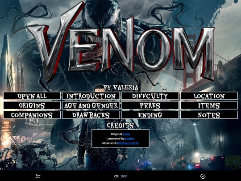Click the CREDITS heading
The height and width of the screenshot is (181, 241).
(120, 126)
